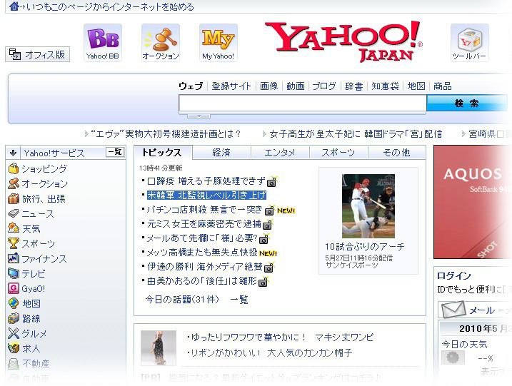Image resolution: width=512 pixels, height=386 pixels.
Task: Click the trophy sports icon
Action: [x=14, y=243]
